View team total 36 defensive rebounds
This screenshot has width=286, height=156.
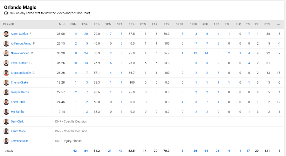pos(195,151)
